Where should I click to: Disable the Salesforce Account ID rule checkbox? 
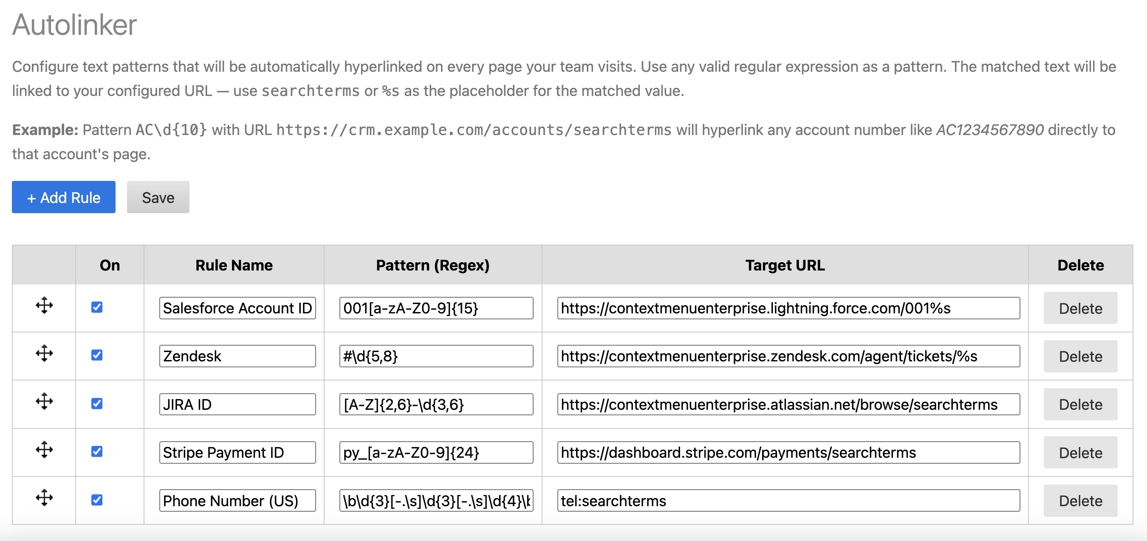click(96, 307)
